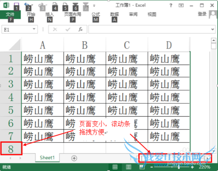Image resolution: width=218 pixels, height=171 pixels.
Task: Select row 2 header
Action: (10, 71)
